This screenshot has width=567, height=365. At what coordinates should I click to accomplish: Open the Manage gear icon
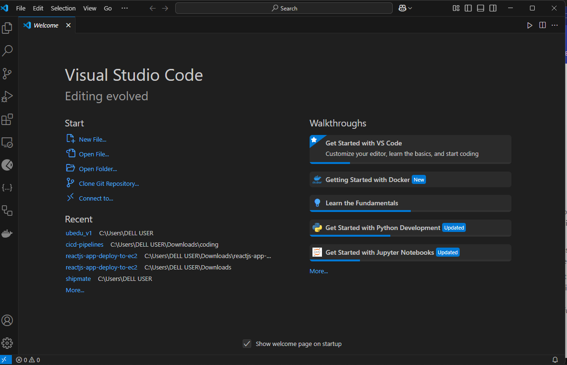point(7,343)
